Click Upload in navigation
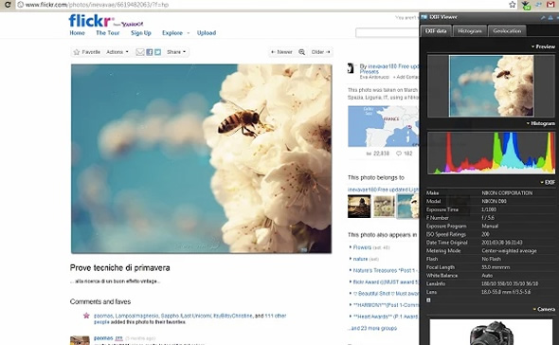559x345 pixels. click(207, 33)
